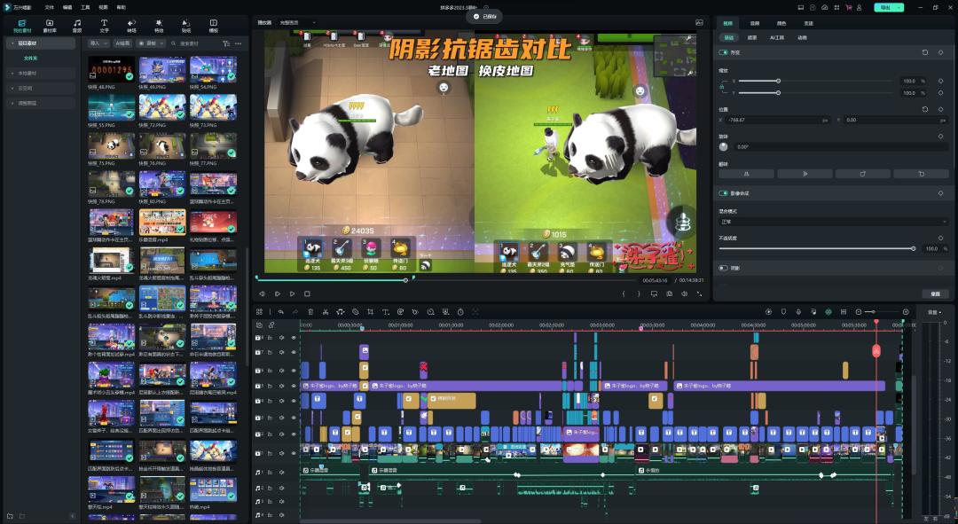Set the mark-out point with the right brace icon
The height and width of the screenshot is (524, 958).
tap(639, 293)
